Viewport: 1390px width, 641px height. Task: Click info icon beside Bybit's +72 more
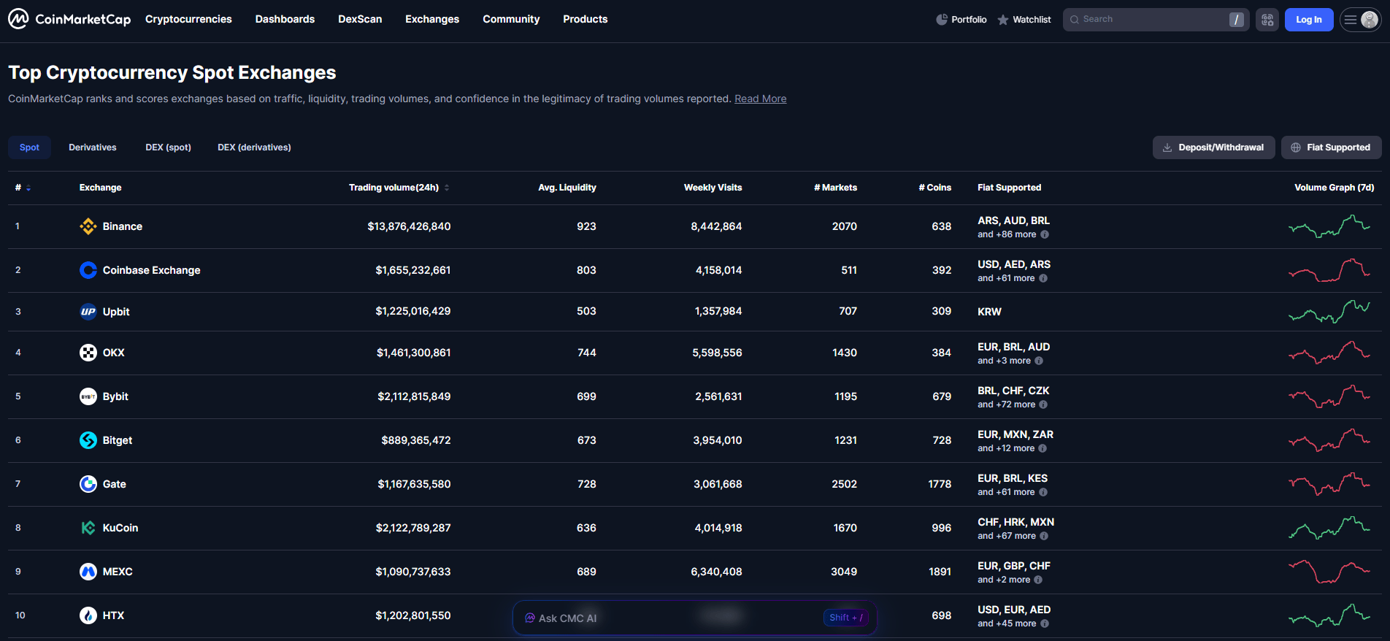(x=1043, y=404)
